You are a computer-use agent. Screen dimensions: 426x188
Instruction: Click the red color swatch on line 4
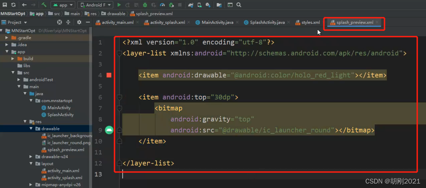tap(109, 75)
